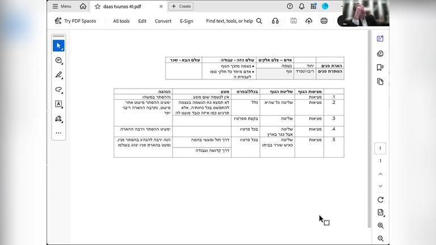Open the E-Sign menu

coord(186,21)
